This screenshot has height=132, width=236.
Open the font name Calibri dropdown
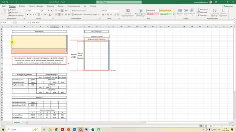point(41,11)
